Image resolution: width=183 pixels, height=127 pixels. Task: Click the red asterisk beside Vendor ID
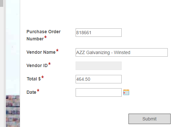tap(49, 64)
